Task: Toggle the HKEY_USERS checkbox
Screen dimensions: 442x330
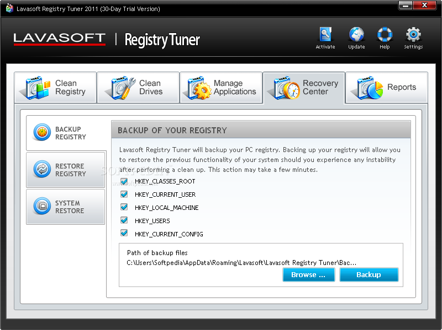Action: (x=124, y=220)
